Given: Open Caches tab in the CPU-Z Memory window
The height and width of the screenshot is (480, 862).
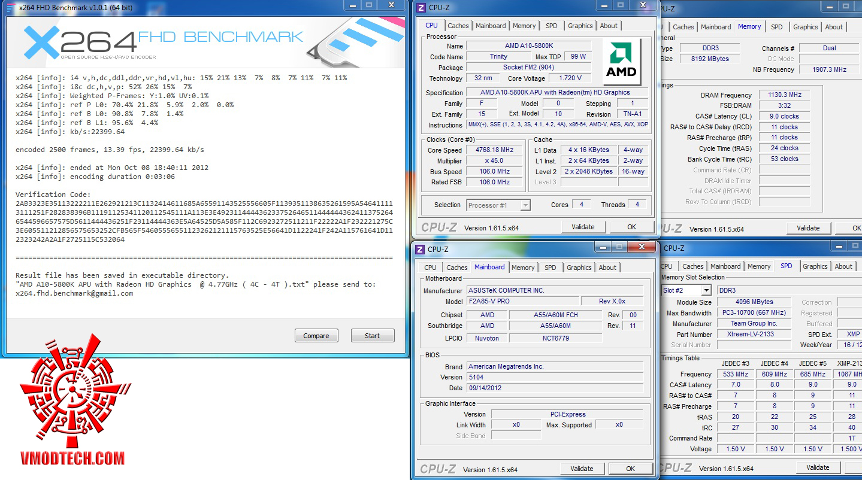Looking at the screenshot, I should [x=683, y=27].
